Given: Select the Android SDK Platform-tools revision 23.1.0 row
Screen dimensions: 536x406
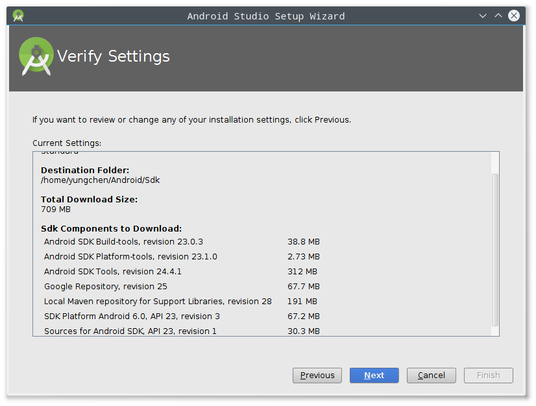Looking at the screenshot, I should point(182,257).
